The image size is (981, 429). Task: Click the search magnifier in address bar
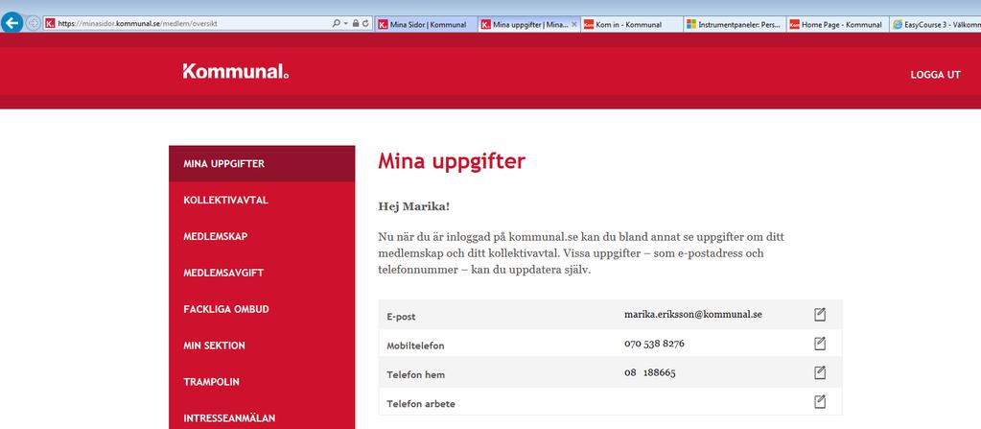tap(336, 24)
